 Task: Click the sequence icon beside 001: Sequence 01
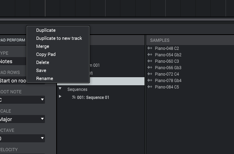coord(74,97)
